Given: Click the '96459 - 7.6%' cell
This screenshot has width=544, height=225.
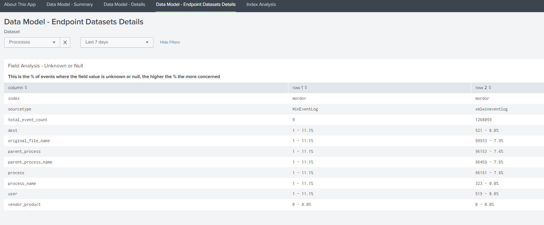Looking at the screenshot, I should tap(489, 162).
